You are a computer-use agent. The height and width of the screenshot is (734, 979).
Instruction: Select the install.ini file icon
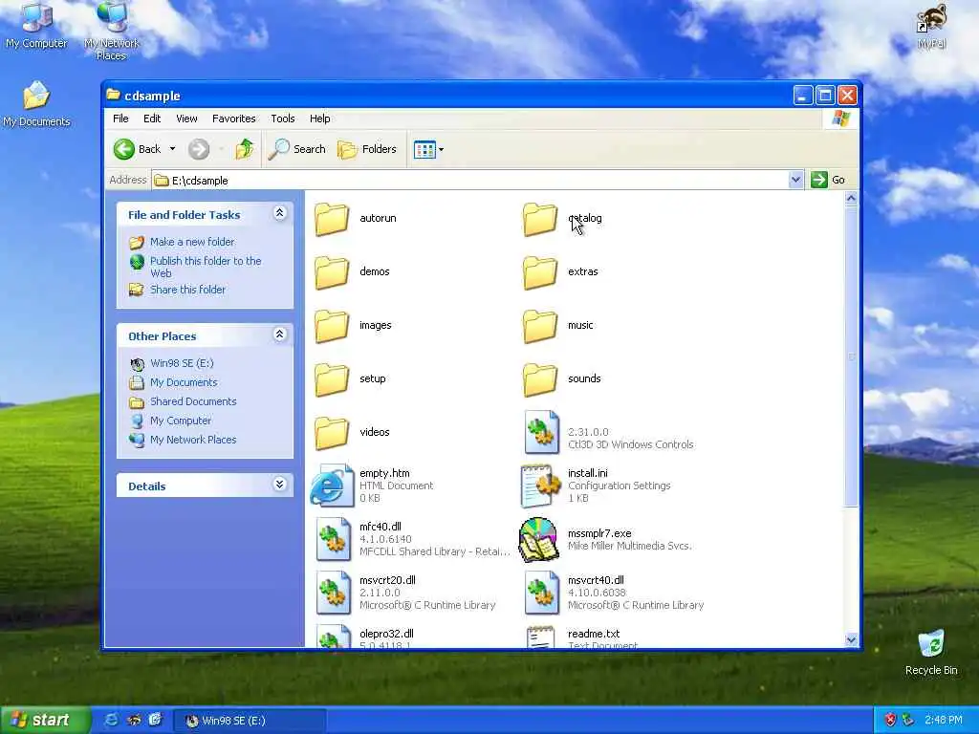click(x=540, y=486)
